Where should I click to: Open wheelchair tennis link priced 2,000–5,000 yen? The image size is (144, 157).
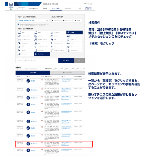[34, 98]
